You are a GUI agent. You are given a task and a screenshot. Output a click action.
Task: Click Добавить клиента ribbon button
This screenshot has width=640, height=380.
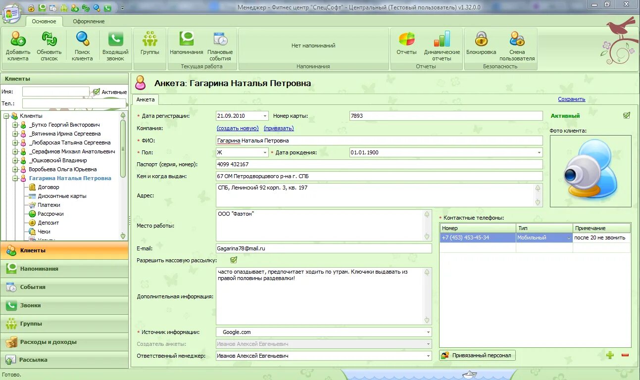click(18, 46)
